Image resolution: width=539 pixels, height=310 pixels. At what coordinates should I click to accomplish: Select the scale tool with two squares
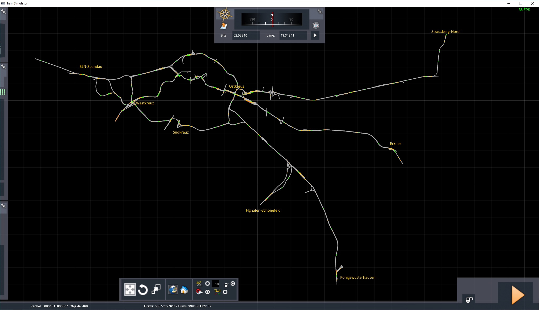click(156, 289)
